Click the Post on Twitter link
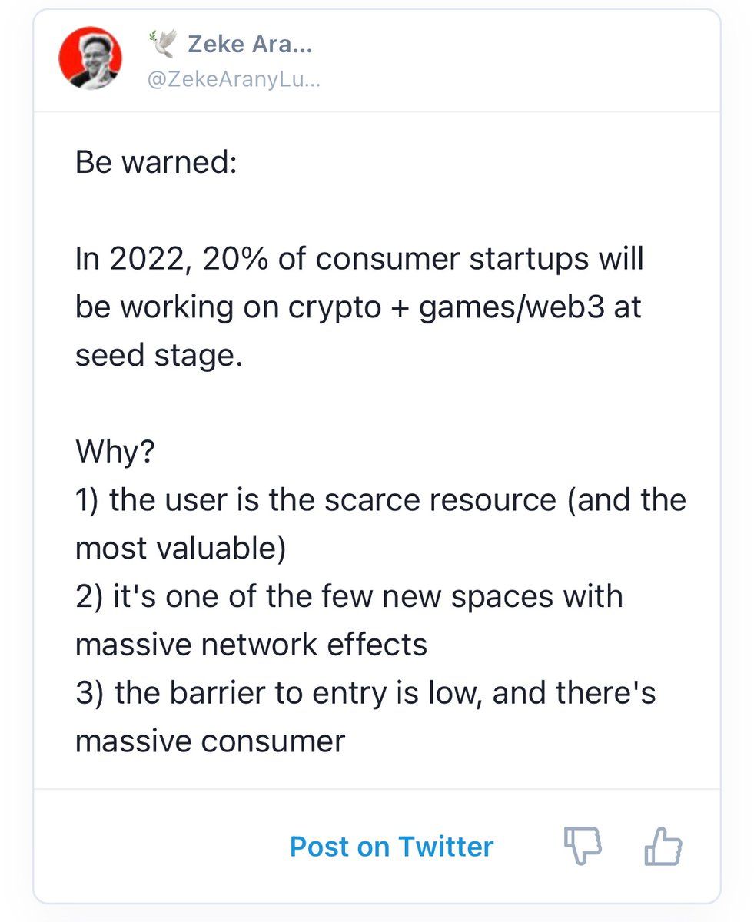 click(x=391, y=847)
